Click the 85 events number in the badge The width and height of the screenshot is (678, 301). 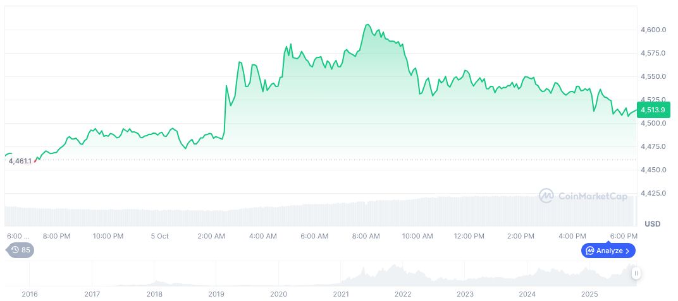pyautogui.click(x=26, y=250)
